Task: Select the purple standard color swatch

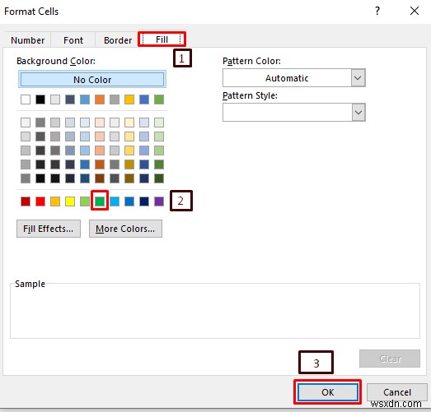Action: (159, 201)
